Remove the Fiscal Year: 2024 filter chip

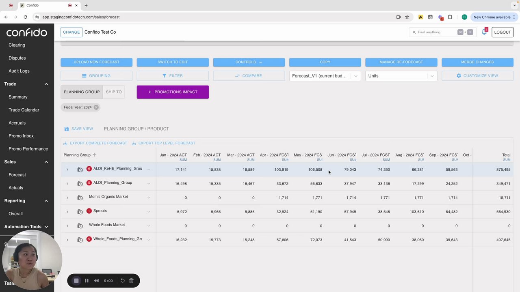[x=96, y=107]
